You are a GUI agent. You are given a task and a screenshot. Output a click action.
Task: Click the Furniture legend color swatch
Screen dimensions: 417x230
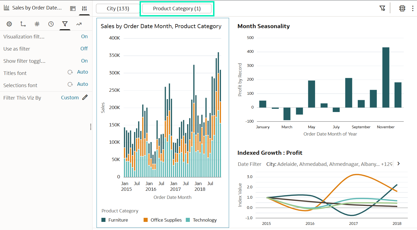pos(104,220)
